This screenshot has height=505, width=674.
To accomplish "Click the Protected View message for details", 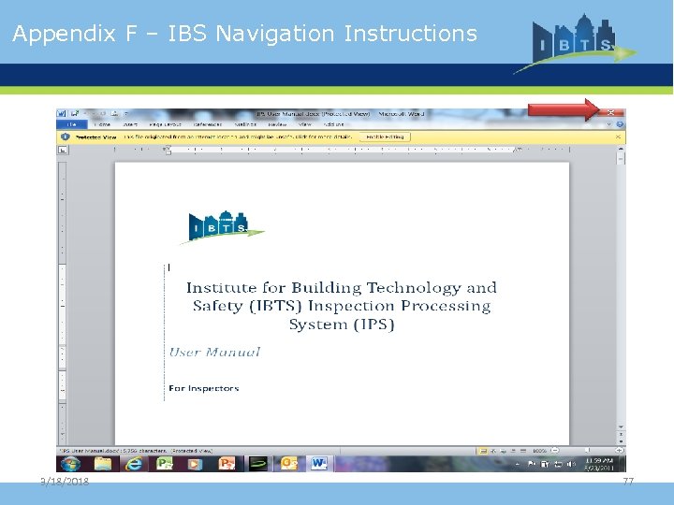I will point(238,137).
